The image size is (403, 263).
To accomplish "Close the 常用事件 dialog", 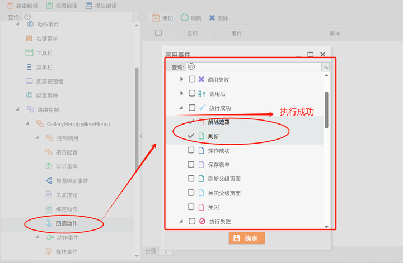I will (x=322, y=54).
